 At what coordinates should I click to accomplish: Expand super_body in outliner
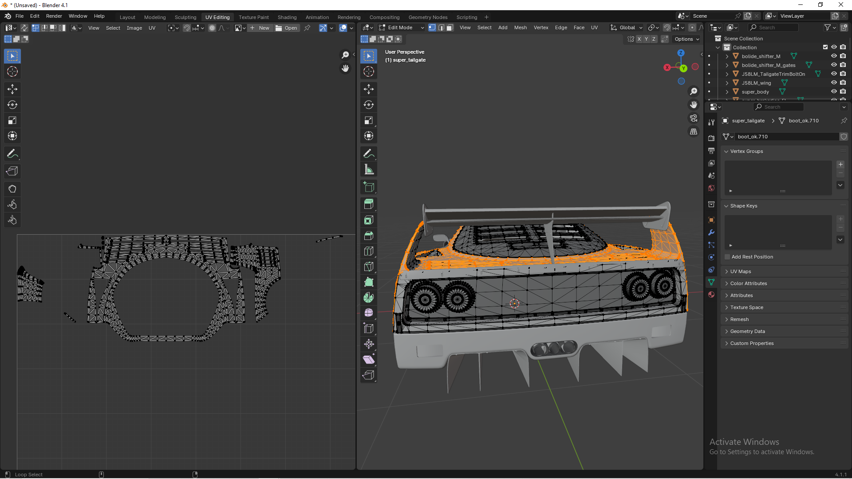click(727, 92)
